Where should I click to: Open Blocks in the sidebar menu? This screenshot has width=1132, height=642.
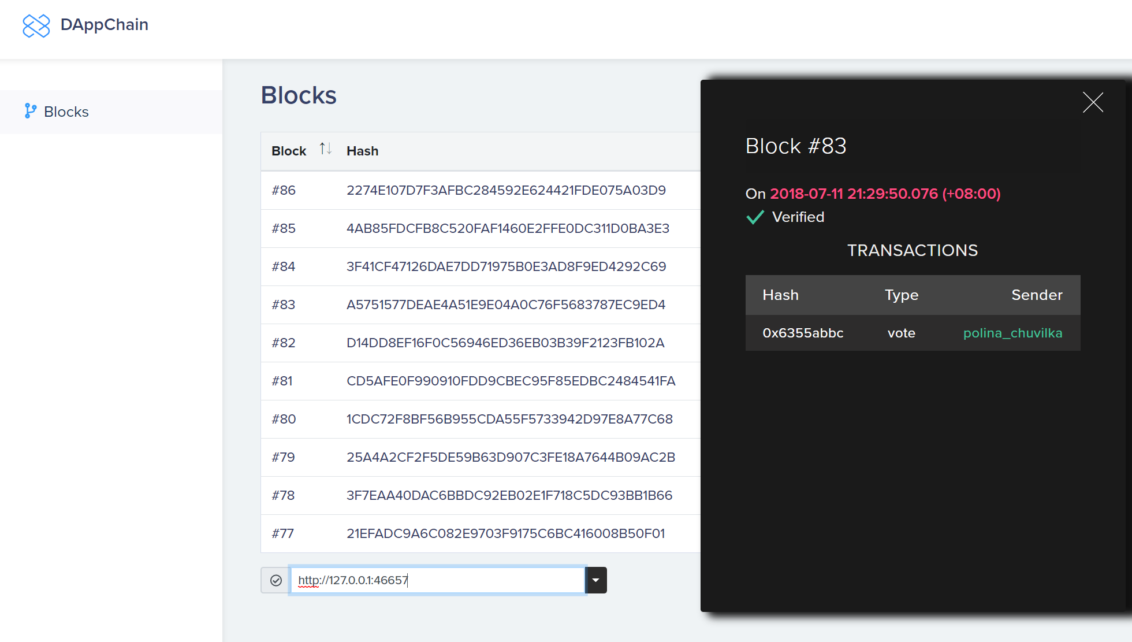coord(66,112)
